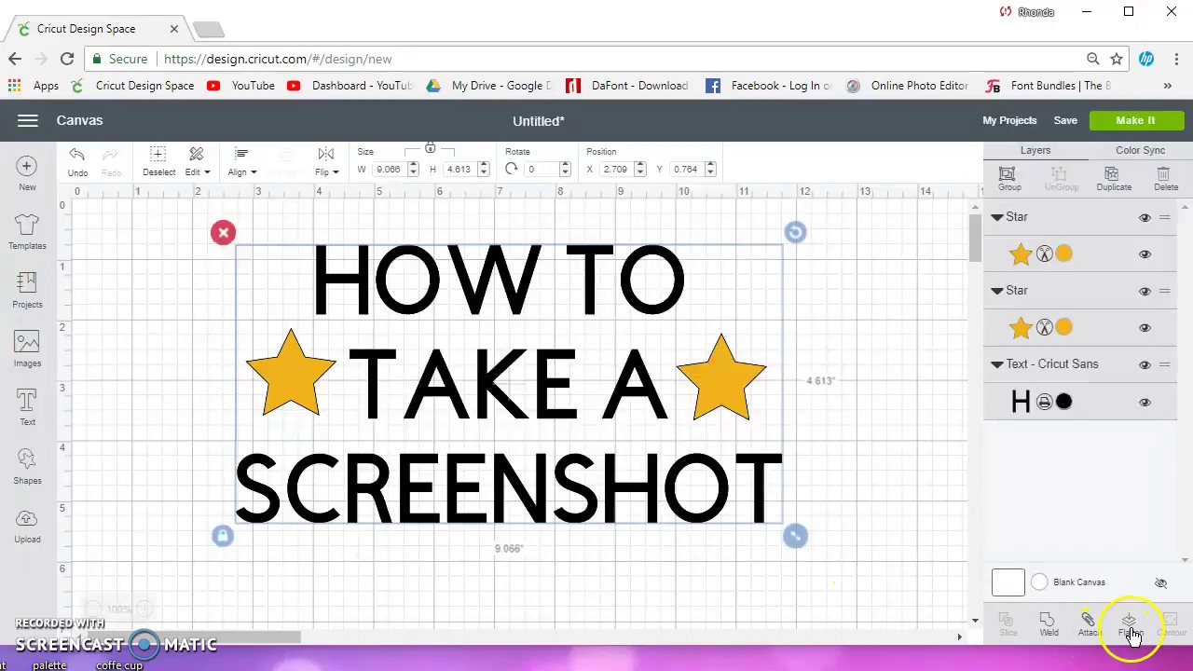Image resolution: width=1193 pixels, height=671 pixels.
Task: Open the Templates sidebar tool
Action: tap(27, 231)
